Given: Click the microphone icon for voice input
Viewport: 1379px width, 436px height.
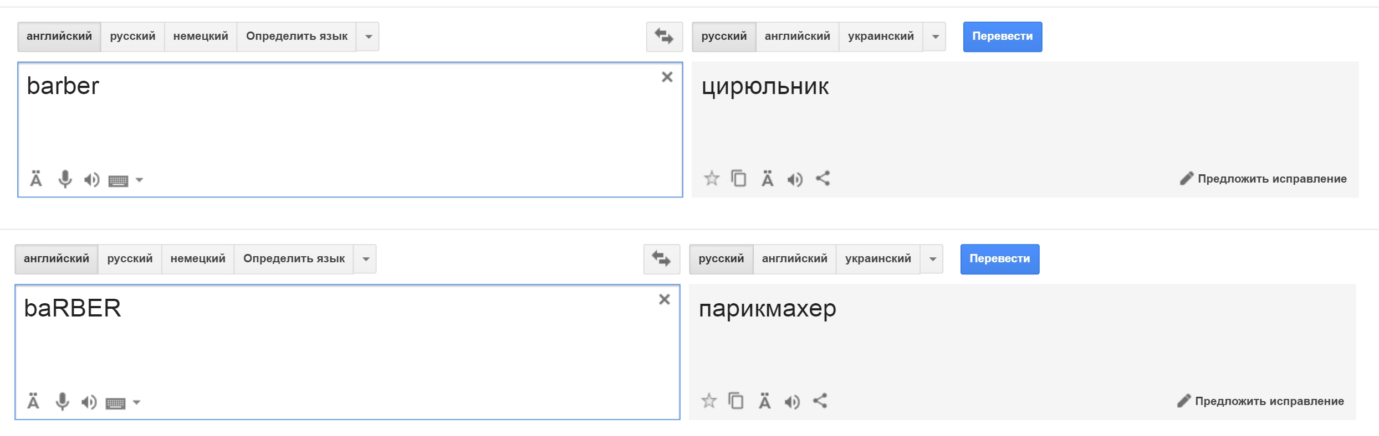Looking at the screenshot, I should pyautogui.click(x=64, y=179).
